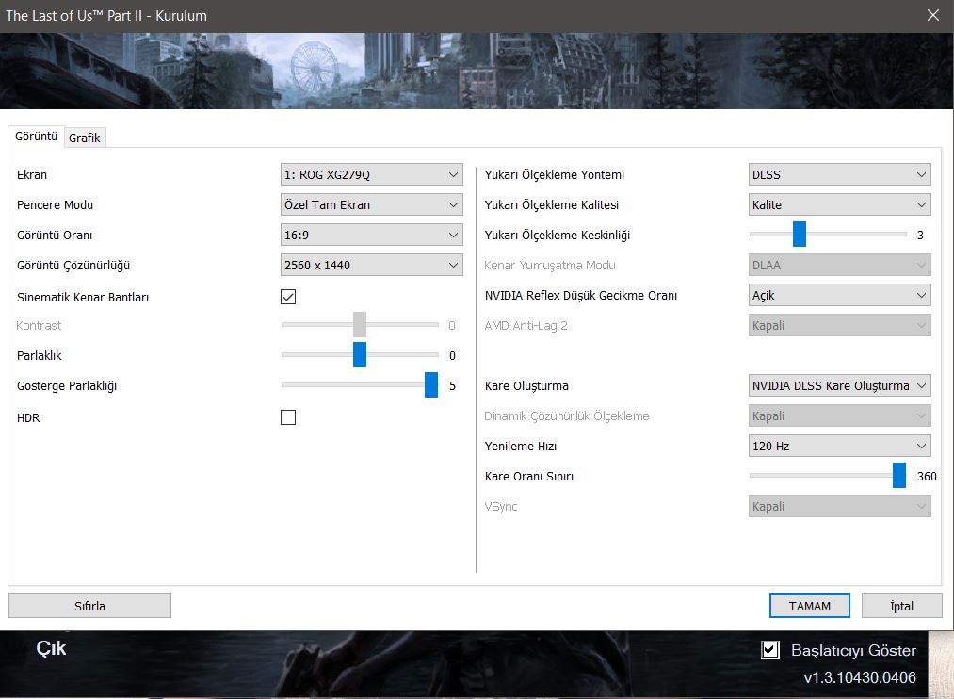The width and height of the screenshot is (954, 699).
Task: Toggle the Sinematik Kenar Bantları checkbox
Action: [x=288, y=297]
